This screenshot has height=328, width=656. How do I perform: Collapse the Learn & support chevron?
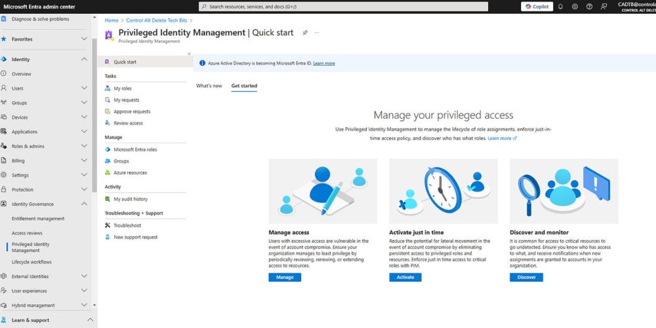click(x=90, y=320)
